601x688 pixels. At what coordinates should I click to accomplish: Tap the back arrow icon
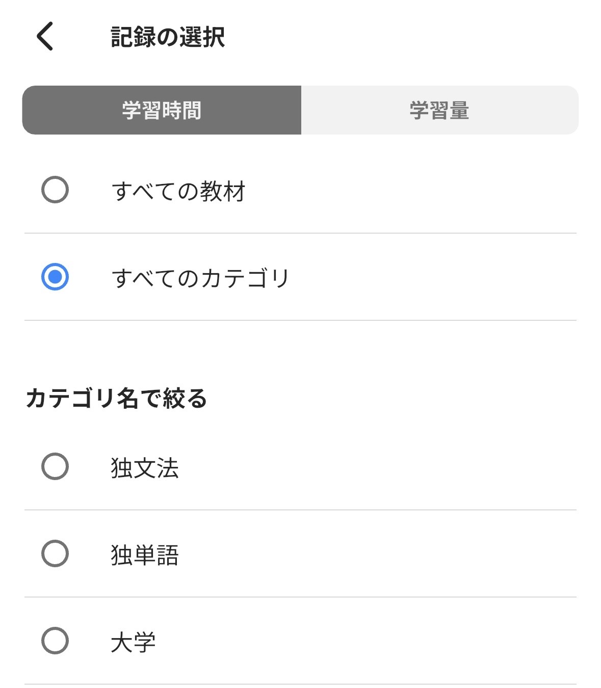click(x=45, y=36)
